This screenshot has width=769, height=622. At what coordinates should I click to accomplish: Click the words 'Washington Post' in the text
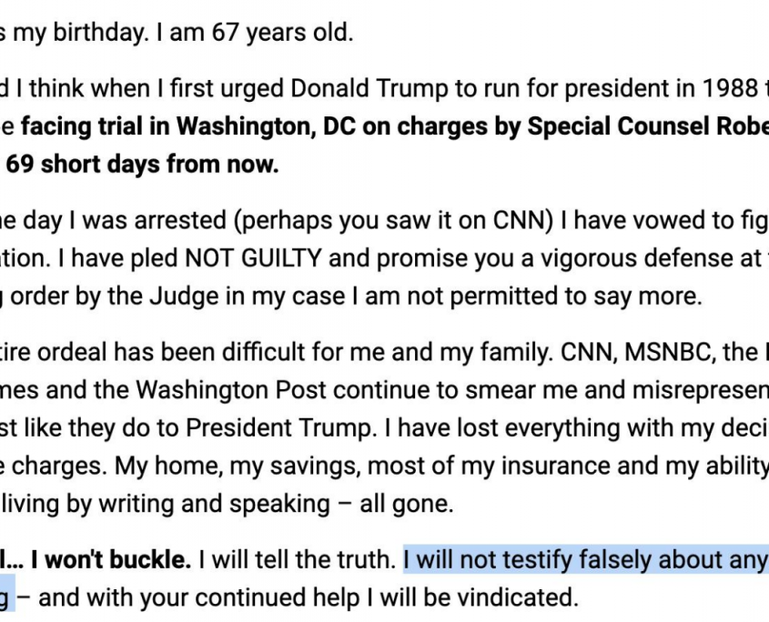(231, 390)
